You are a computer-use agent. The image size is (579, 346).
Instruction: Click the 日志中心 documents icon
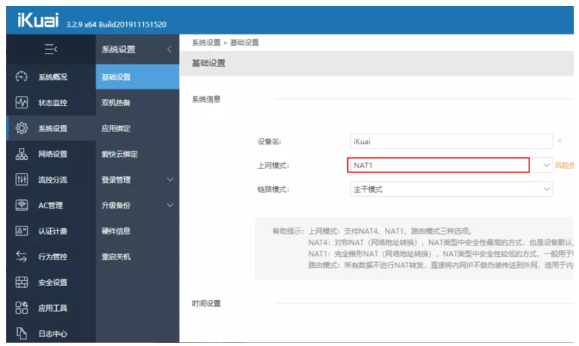point(21,333)
